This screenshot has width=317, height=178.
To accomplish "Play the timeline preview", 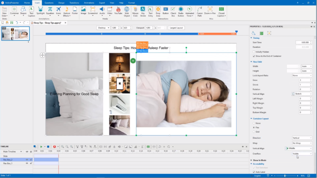I will point(41,147).
